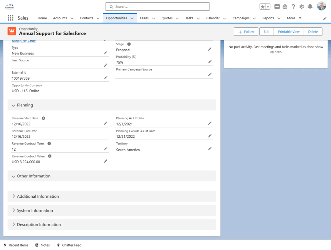The height and width of the screenshot is (250, 331).
Task: Switch to the Accounts tab
Action: [x=60, y=18]
